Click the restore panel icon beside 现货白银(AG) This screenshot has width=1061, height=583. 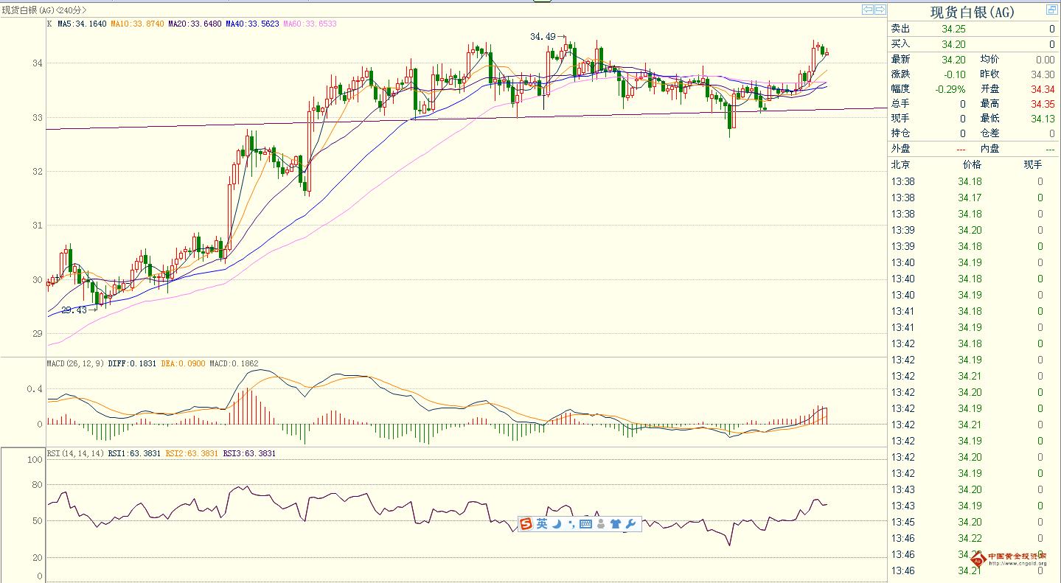1051,10
